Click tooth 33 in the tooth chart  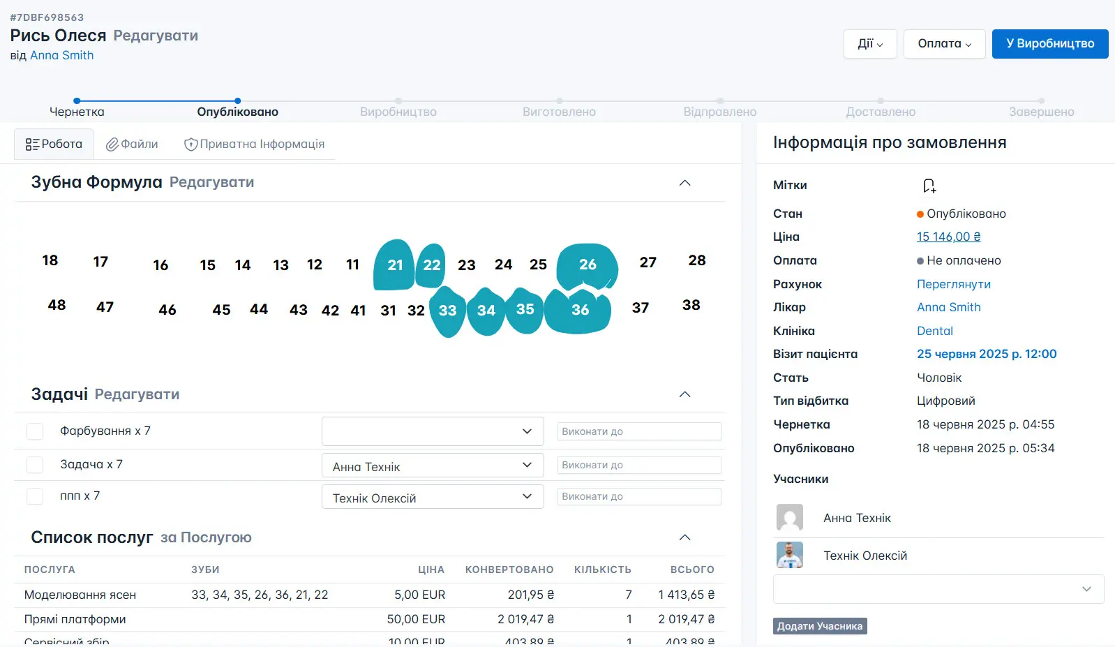coord(447,311)
